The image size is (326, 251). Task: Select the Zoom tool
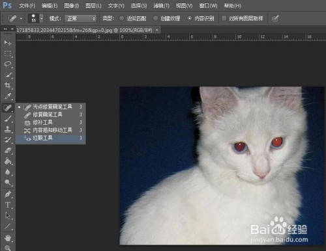8,248
